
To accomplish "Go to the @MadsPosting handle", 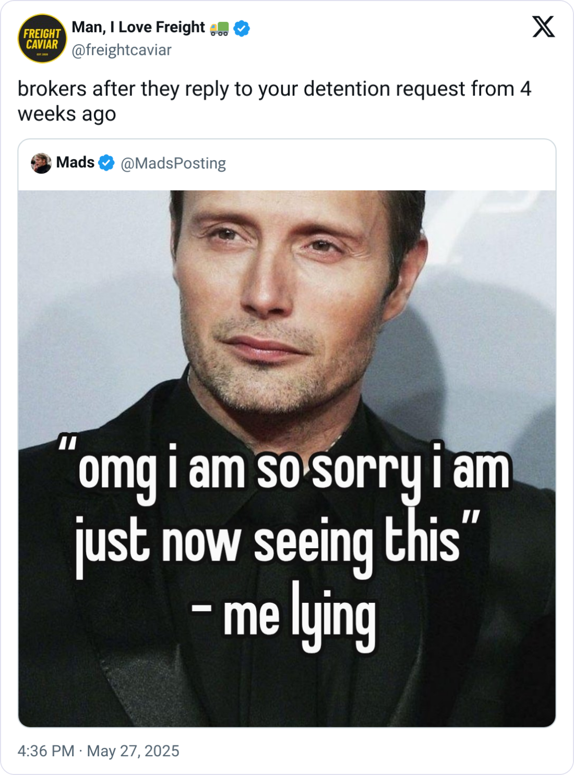I will (x=173, y=163).
